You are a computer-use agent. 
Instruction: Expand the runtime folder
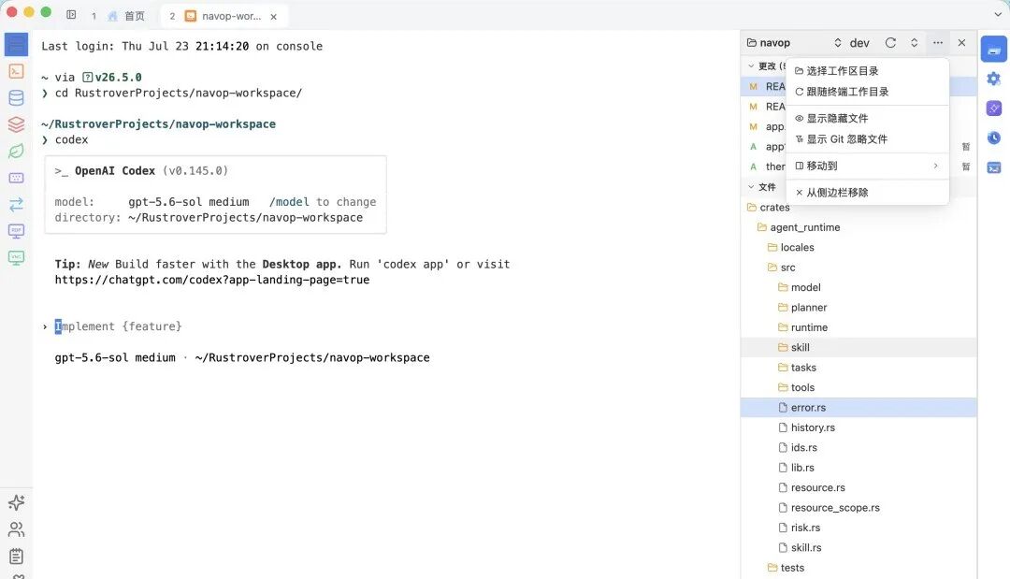[x=858, y=327]
